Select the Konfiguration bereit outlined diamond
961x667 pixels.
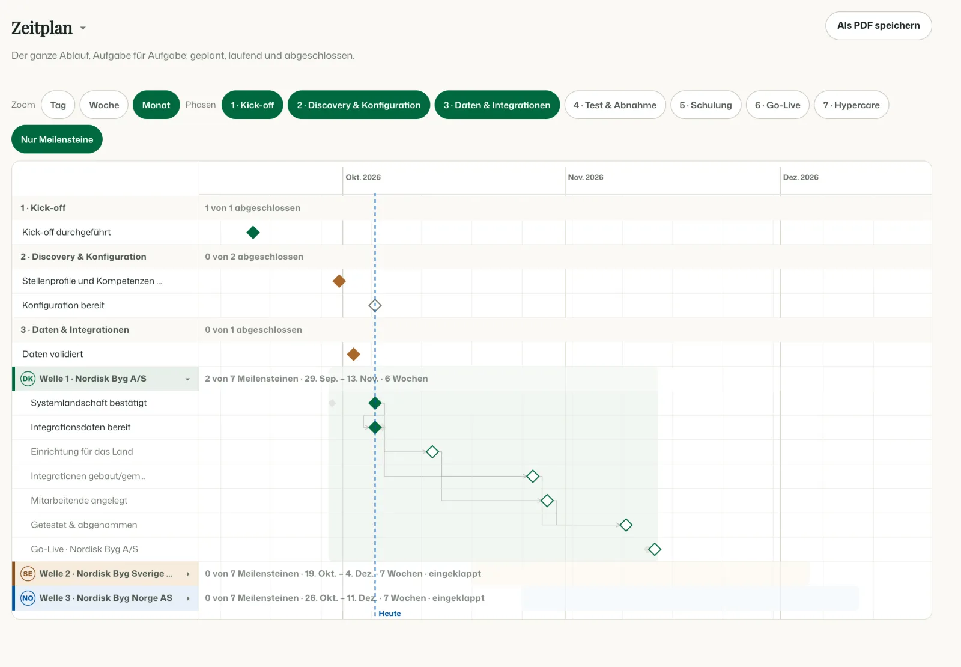tap(375, 305)
